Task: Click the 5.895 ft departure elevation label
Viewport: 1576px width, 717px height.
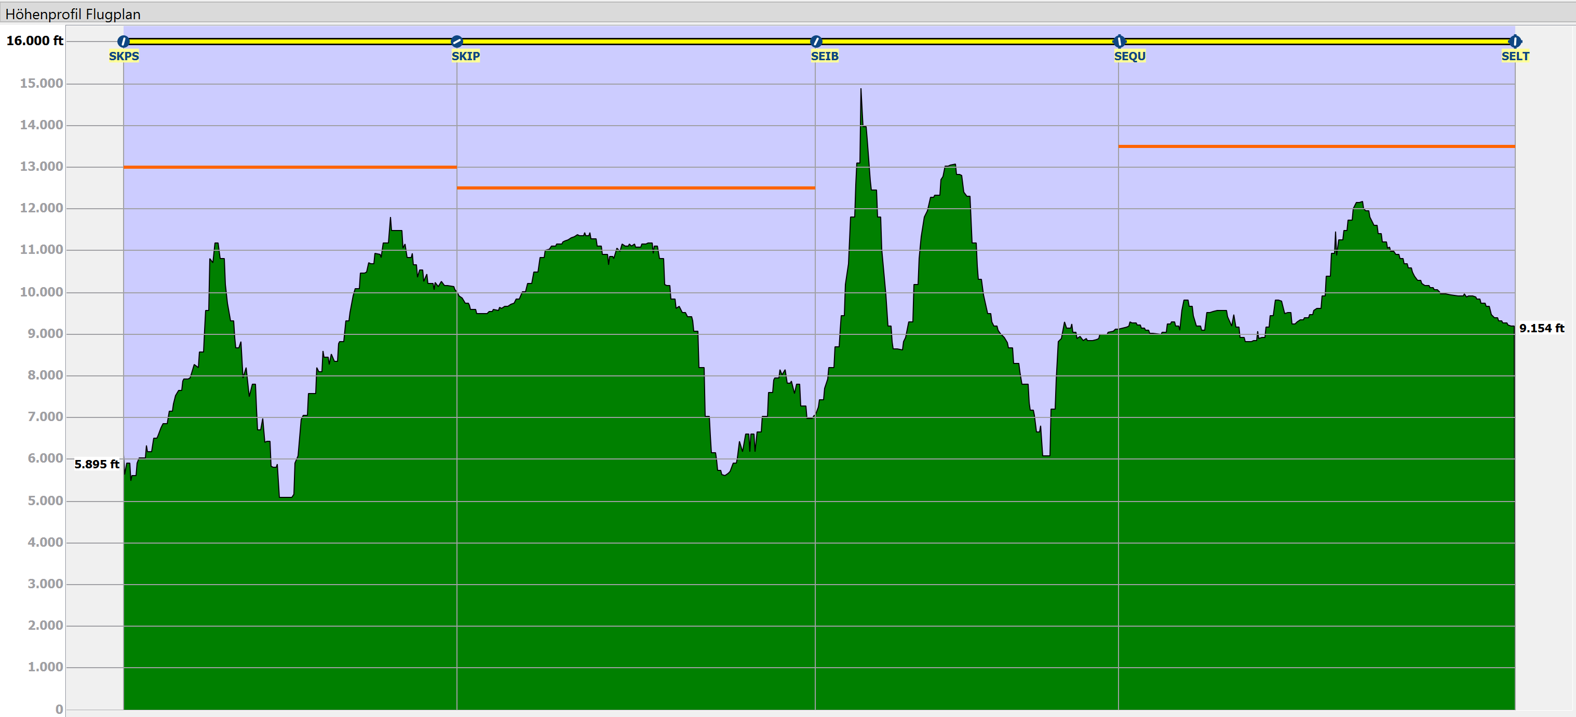Action: pyautogui.click(x=97, y=464)
